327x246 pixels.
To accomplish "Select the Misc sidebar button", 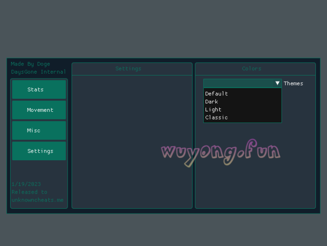I will pyautogui.click(x=39, y=130).
